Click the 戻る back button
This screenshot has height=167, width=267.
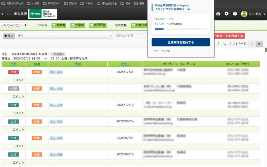click(x=9, y=36)
